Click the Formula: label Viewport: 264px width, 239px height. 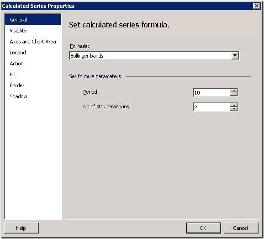[x=79, y=46]
